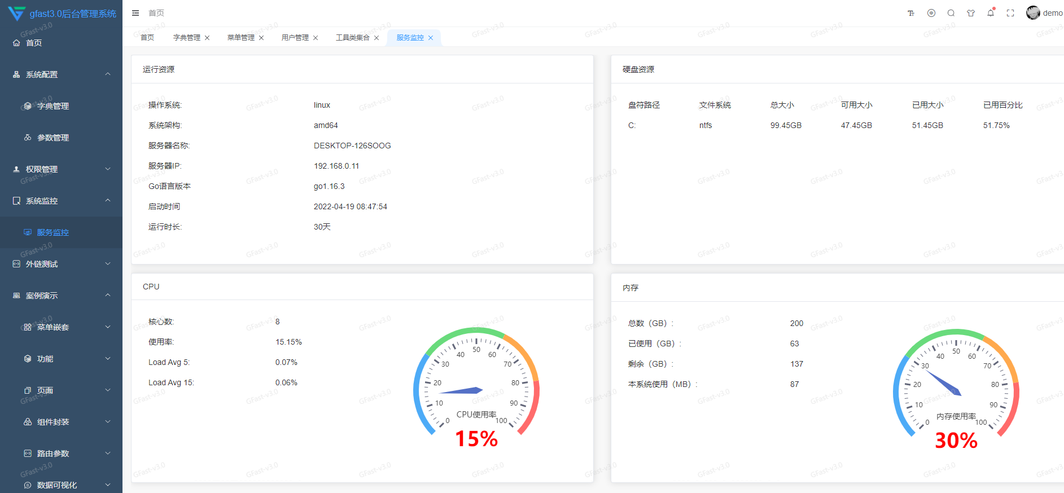
Task: Click the 15% CPU gauge value
Action: tap(476, 439)
